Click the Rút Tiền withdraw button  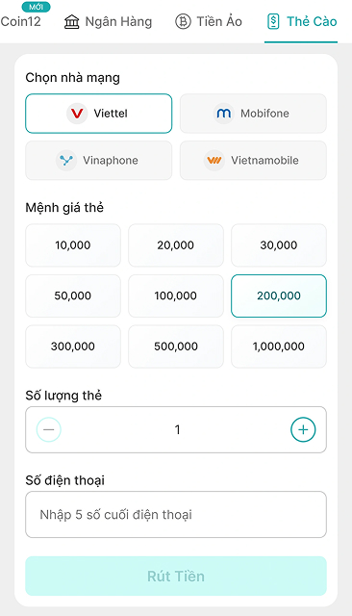point(176,576)
